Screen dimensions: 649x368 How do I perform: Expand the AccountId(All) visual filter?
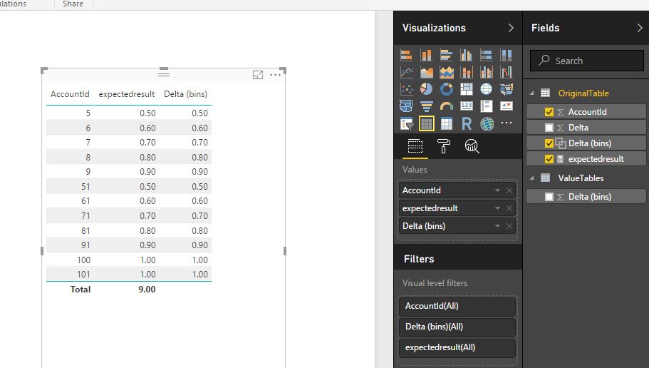click(457, 306)
